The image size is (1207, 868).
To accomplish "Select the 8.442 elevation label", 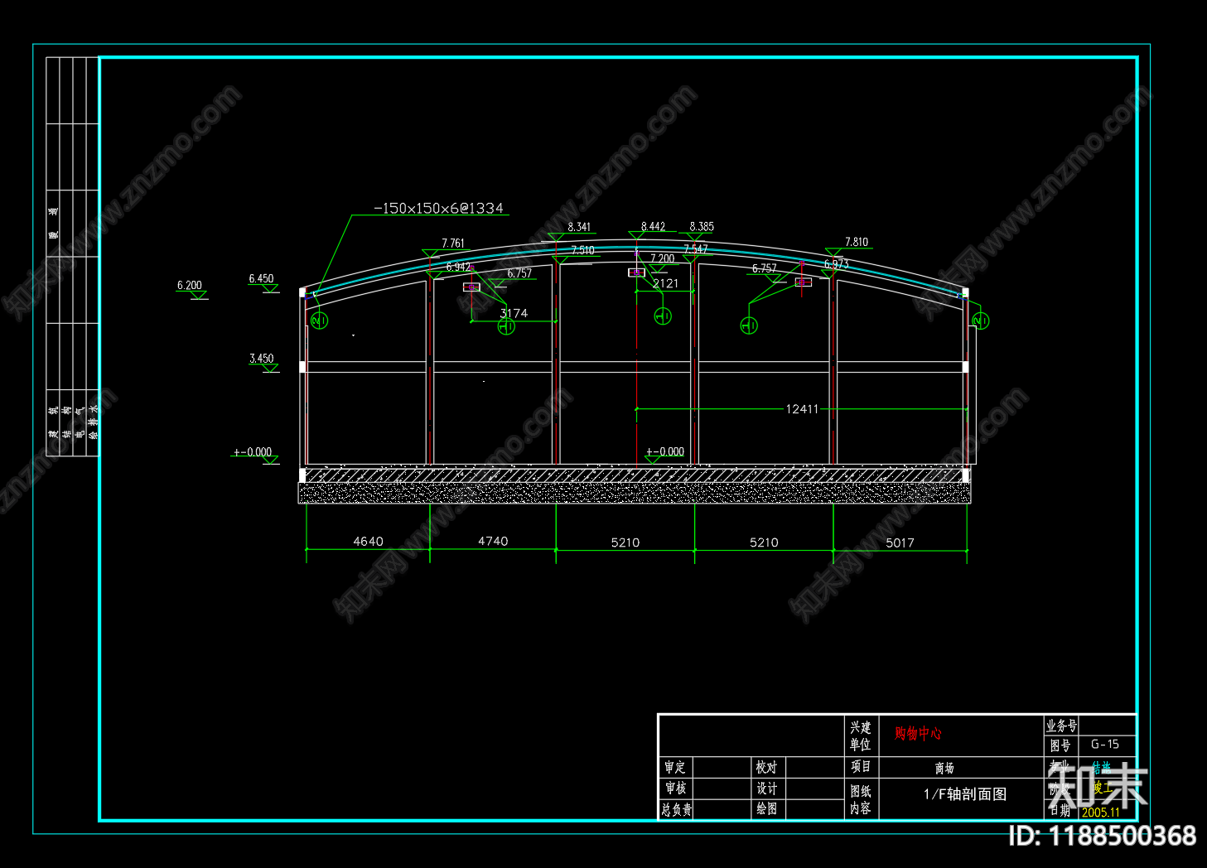I will 653,226.
